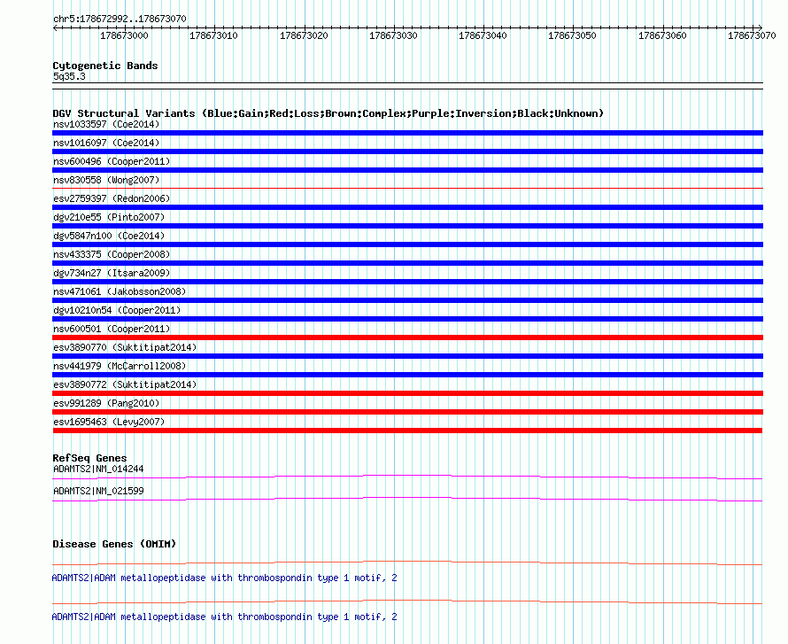
Task: Click the thin red line under nsv830558
Action: coord(407,188)
